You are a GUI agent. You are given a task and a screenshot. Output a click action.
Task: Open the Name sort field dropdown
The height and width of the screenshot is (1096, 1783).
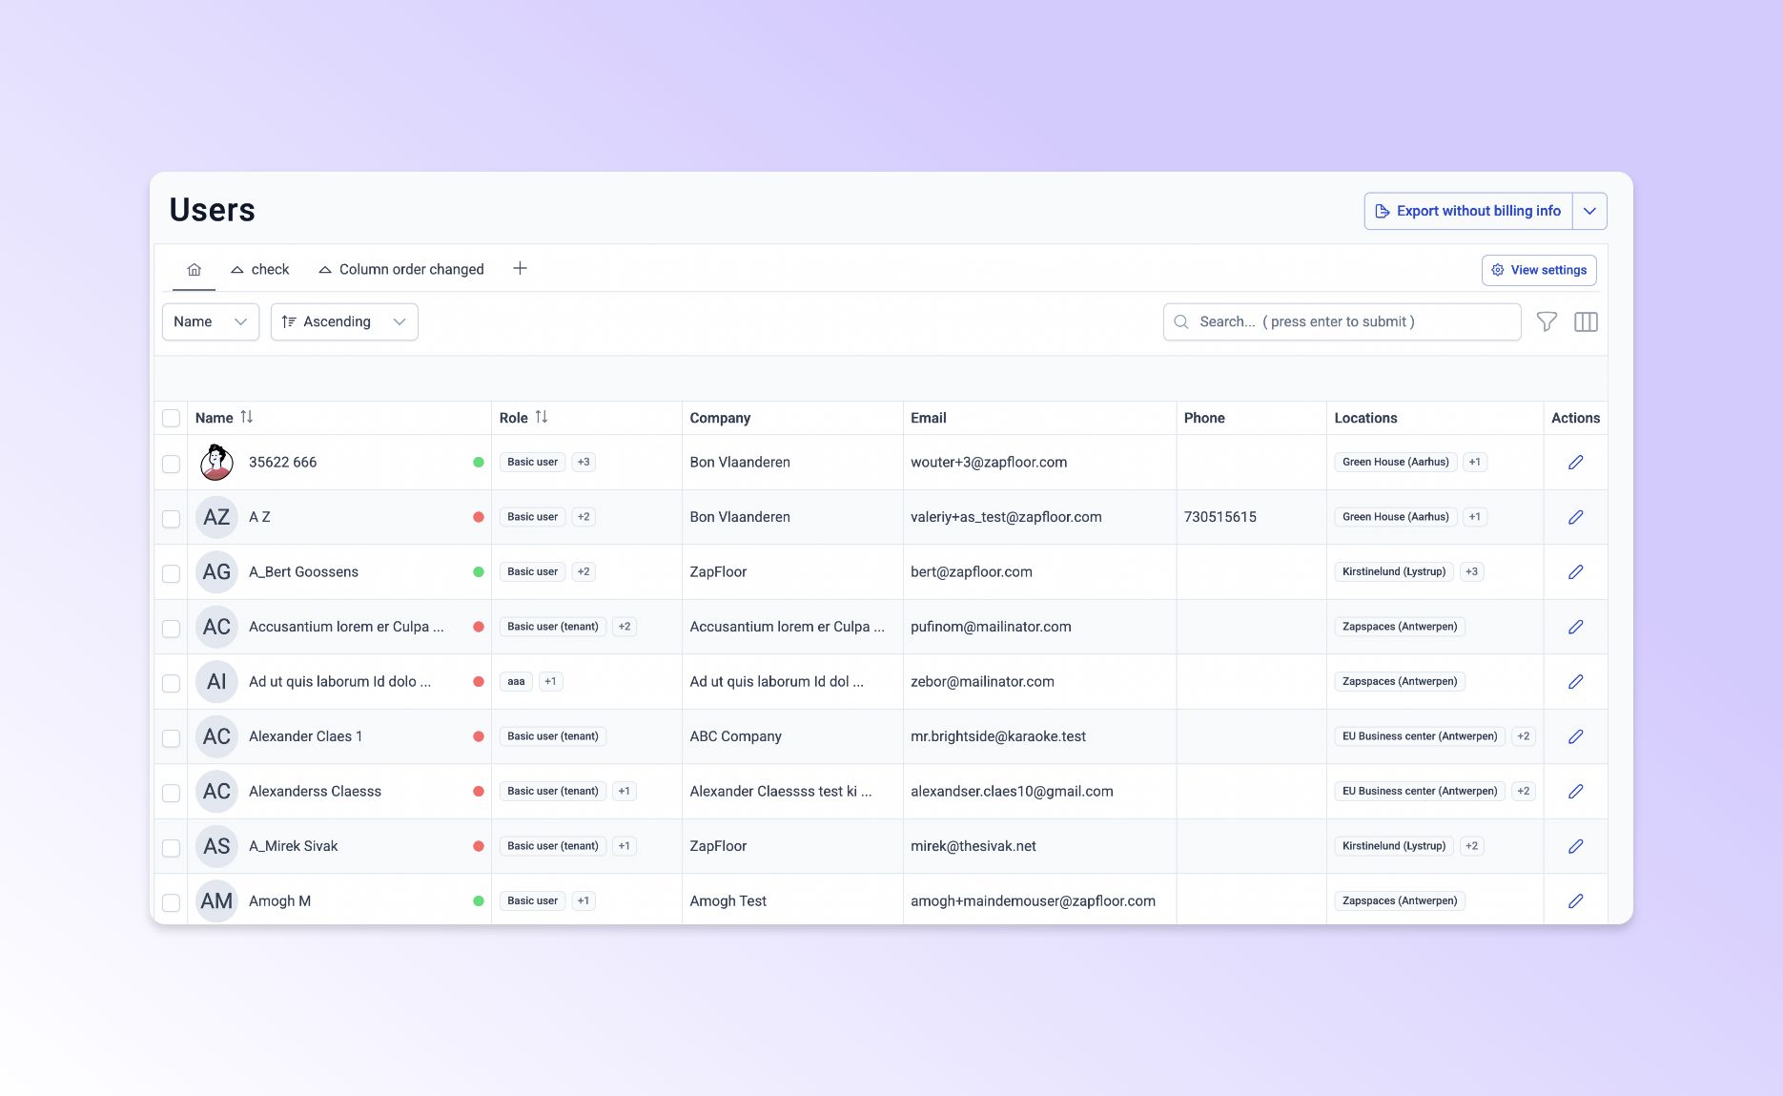pyautogui.click(x=211, y=322)
